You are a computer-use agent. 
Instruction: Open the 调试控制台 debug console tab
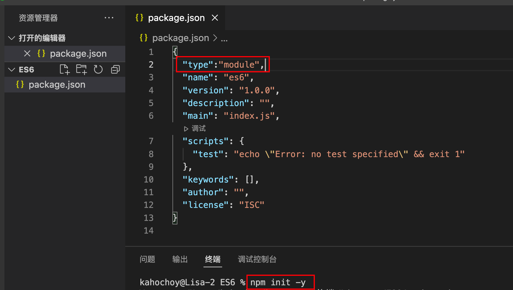tap(257, 259)
